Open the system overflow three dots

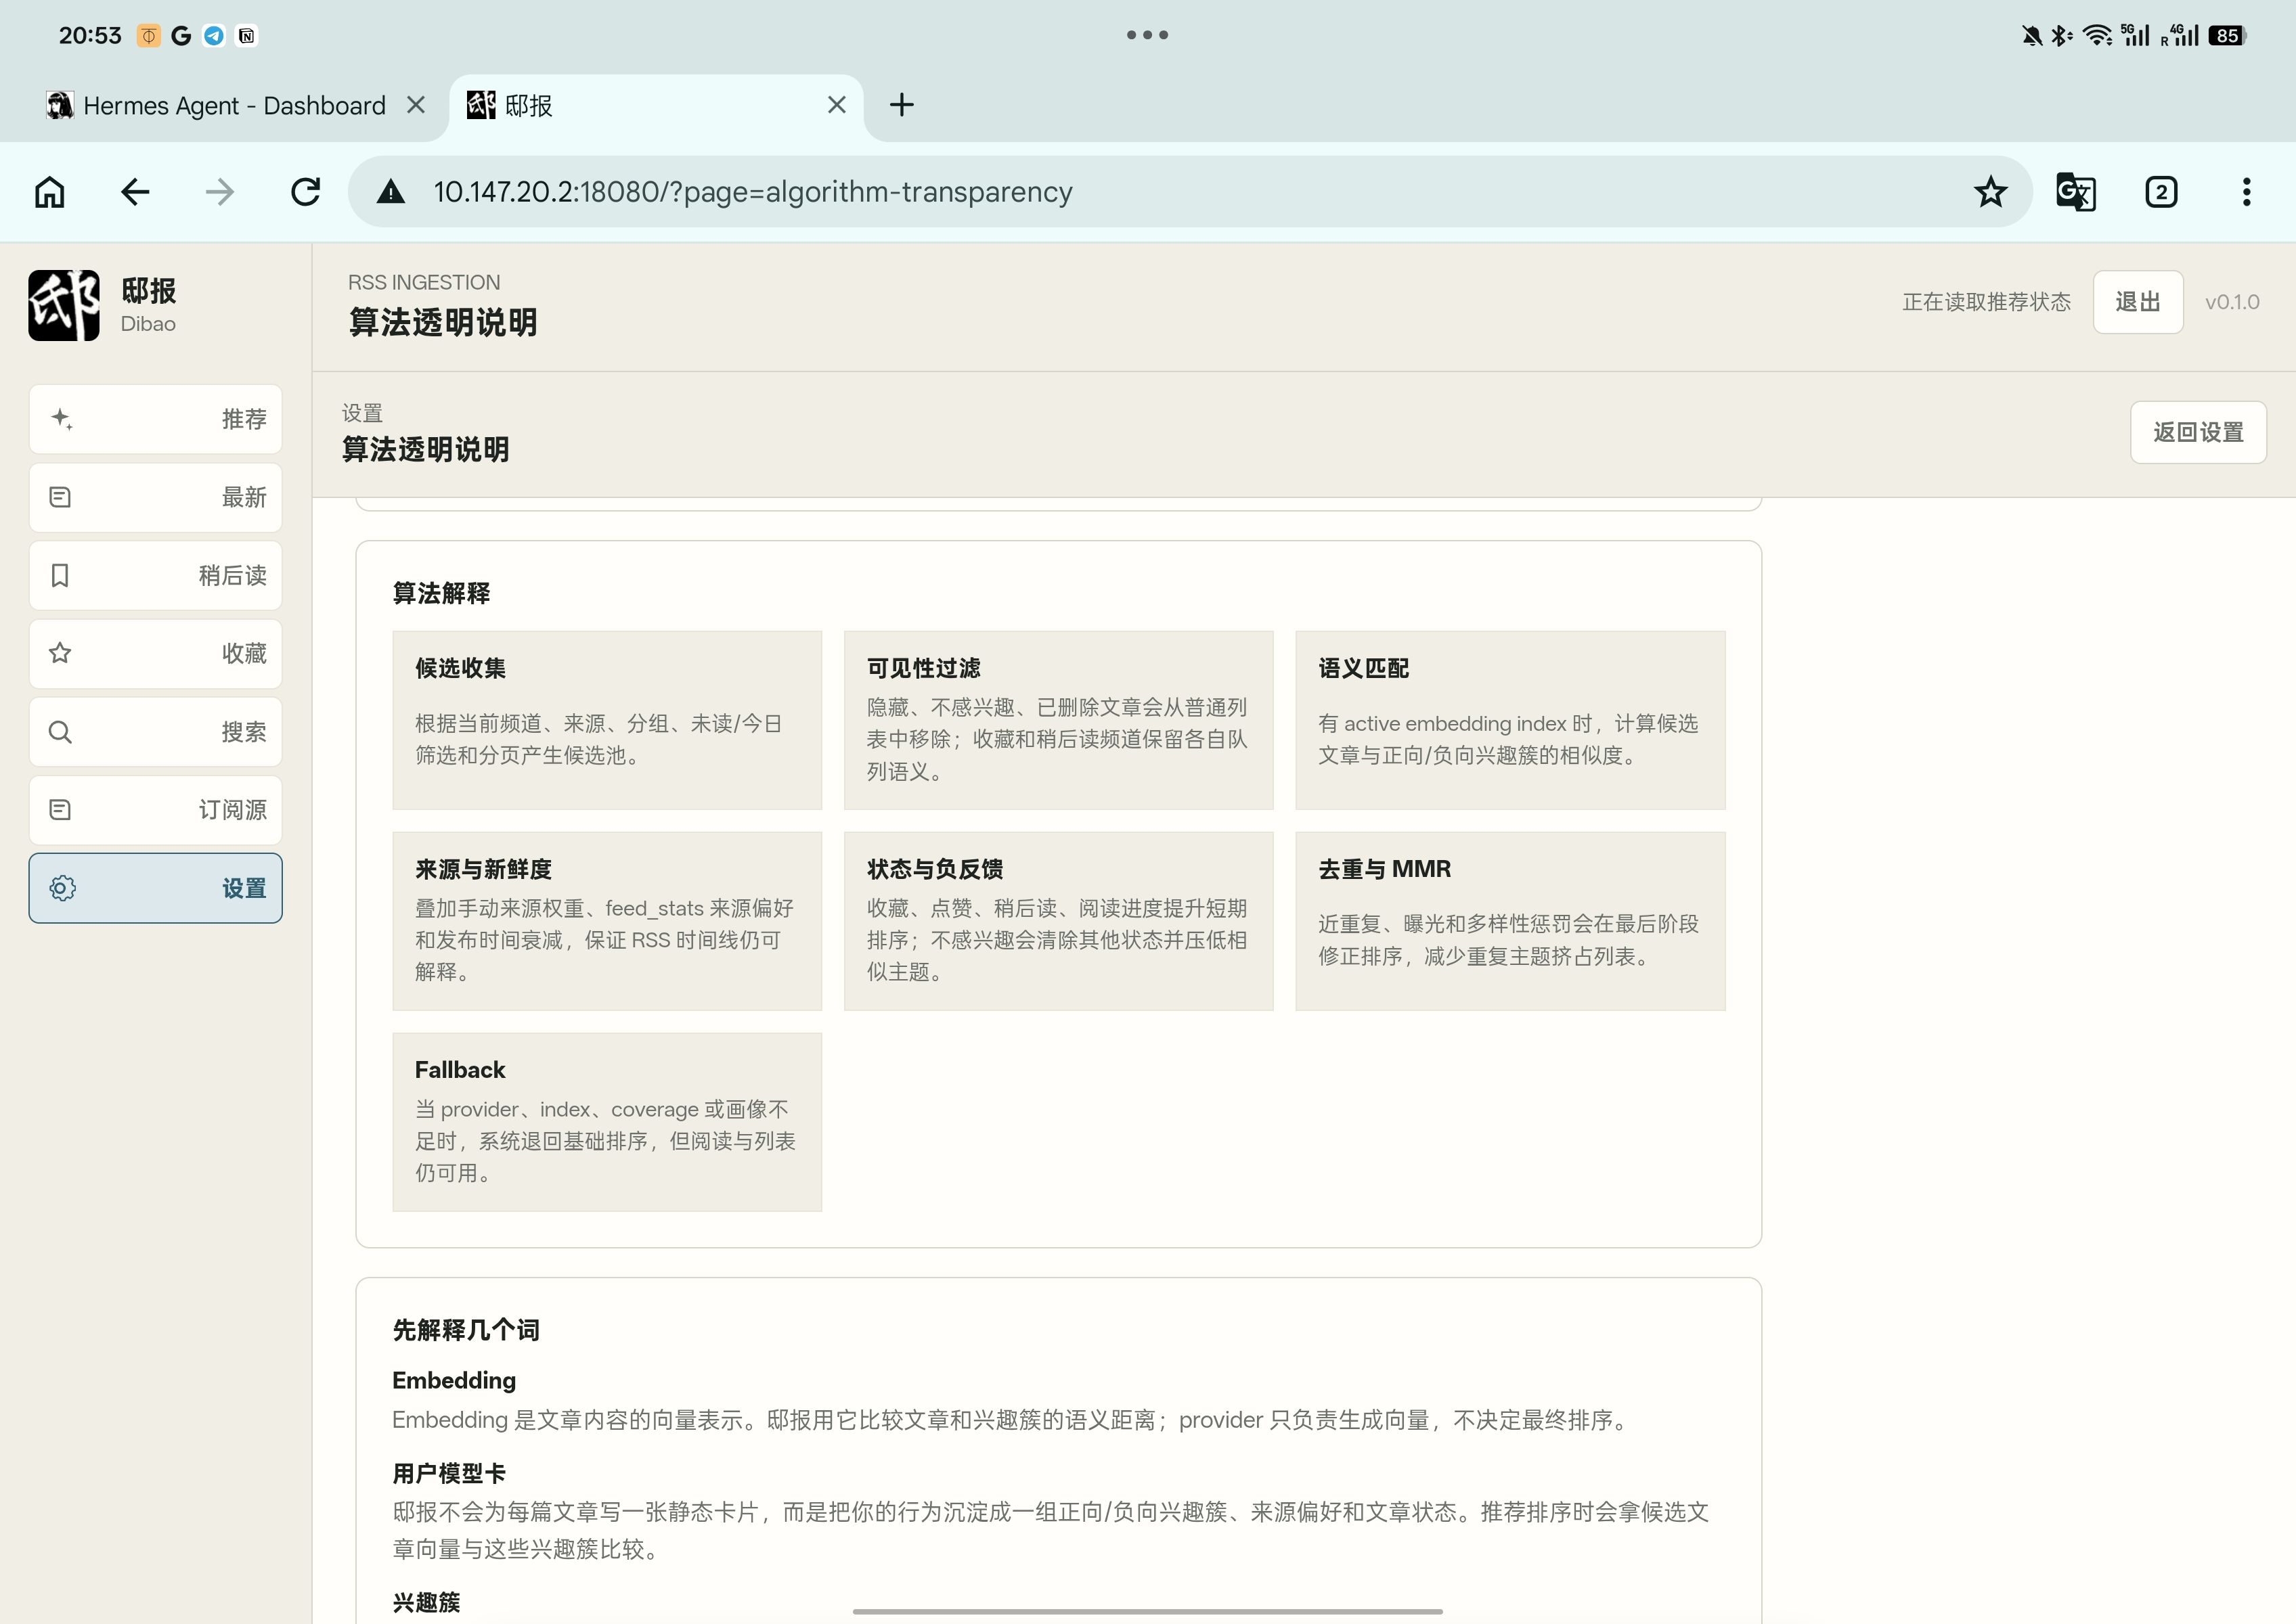click(1147, 35)
